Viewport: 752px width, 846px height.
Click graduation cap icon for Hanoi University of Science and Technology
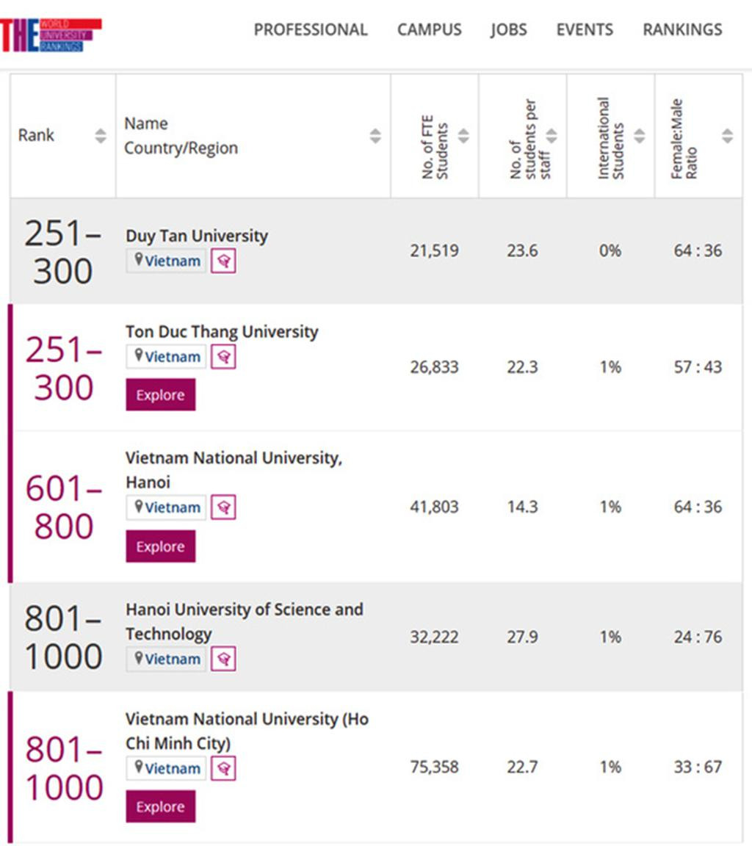coord(223,659)
